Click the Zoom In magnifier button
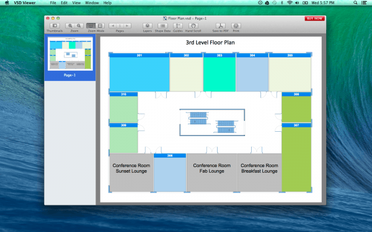 pos(70,26)
